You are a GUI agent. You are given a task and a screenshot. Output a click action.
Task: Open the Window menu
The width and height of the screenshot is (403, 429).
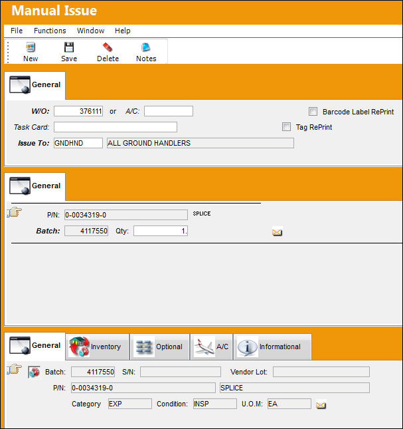pos(90,31)
